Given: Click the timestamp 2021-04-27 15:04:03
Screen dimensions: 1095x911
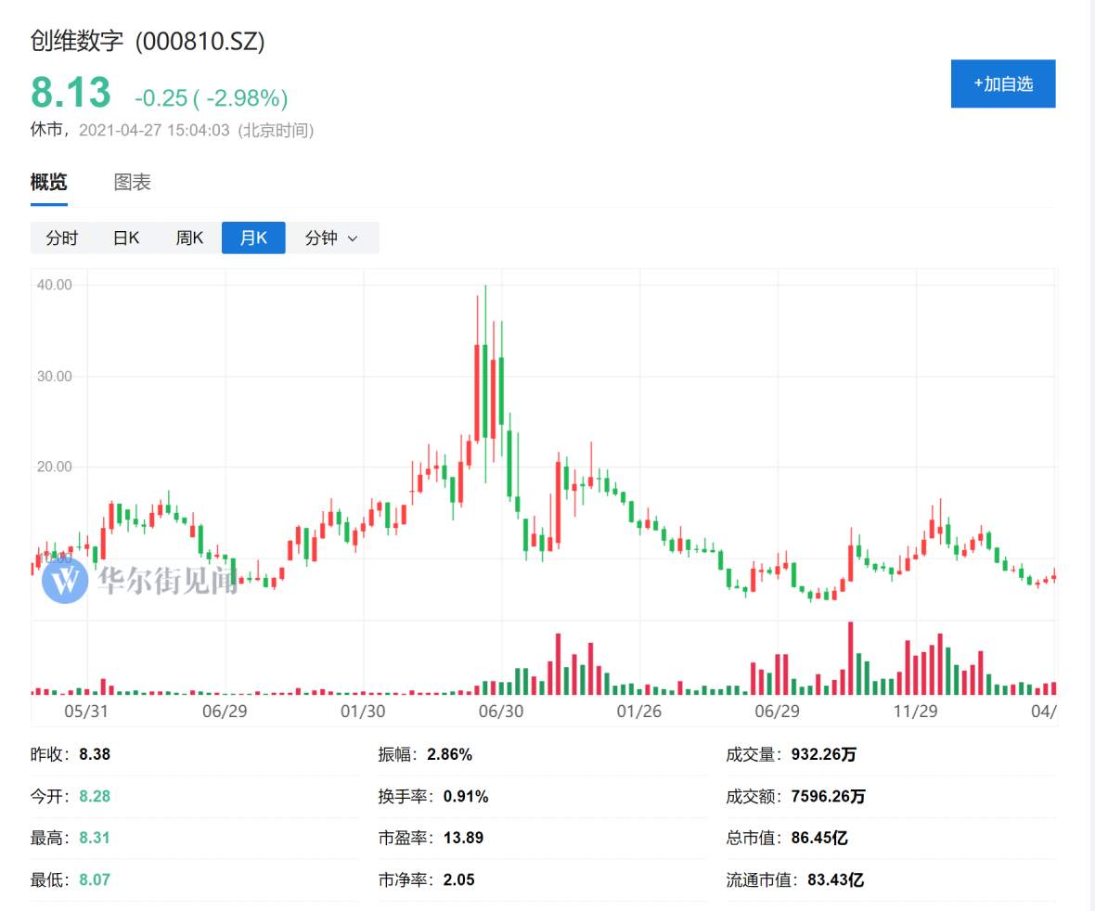Looking at the screenshot, I should 154,131.
